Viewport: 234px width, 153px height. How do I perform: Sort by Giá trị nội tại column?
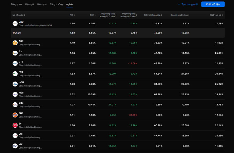pyautogui.click(x=216, y=15)
